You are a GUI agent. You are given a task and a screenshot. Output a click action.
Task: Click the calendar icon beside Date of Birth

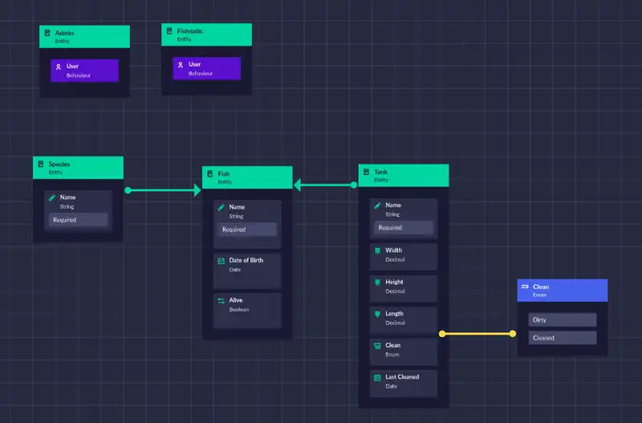221,260
